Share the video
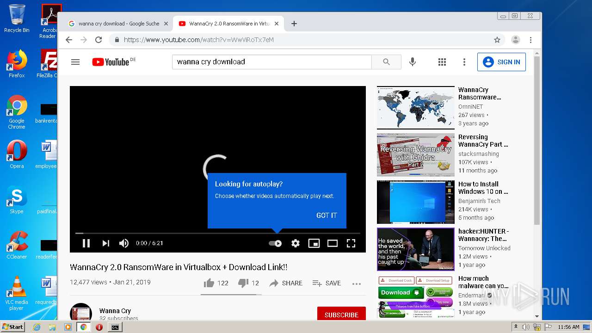This screenshot has height=333, width=592. (286, 283)
